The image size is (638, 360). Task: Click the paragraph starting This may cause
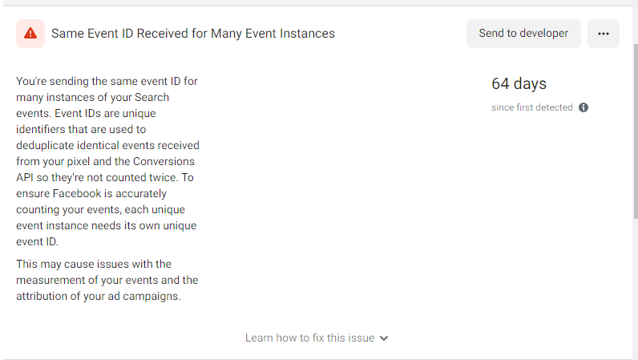107,280
